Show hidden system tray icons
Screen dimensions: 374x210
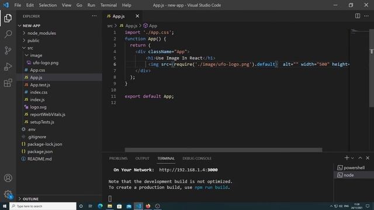pos(331,206)
